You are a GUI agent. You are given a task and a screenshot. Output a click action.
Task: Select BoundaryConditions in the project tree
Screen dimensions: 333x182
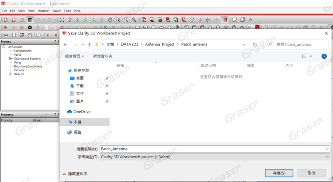point(28,66)
